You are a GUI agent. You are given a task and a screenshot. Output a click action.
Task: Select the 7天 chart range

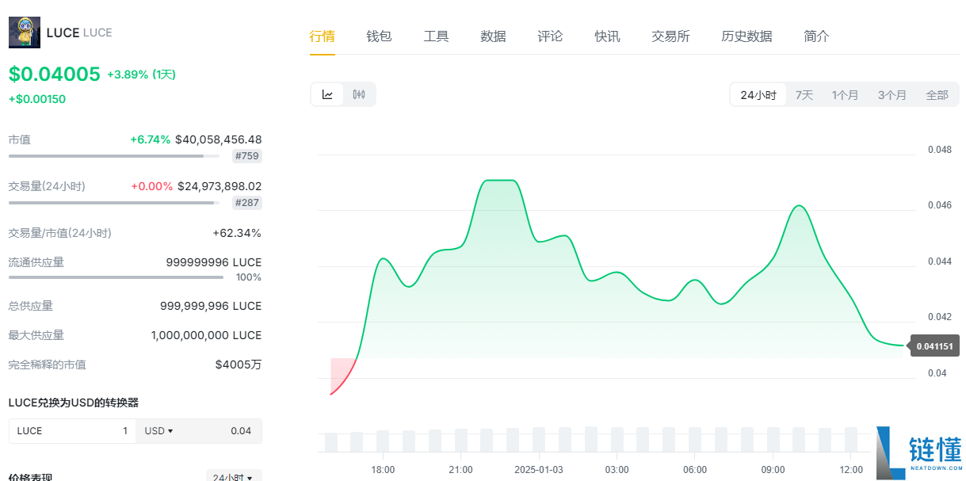[804, 95]
